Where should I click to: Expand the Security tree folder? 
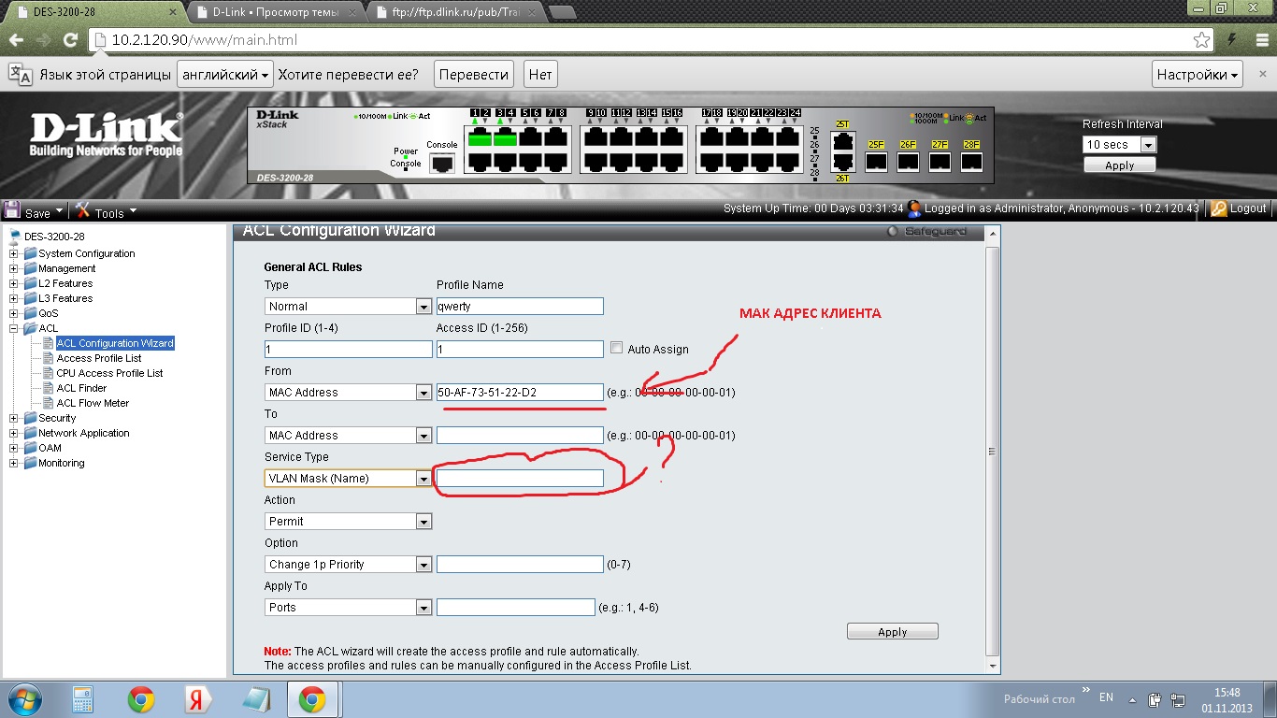tap(14, 418)
